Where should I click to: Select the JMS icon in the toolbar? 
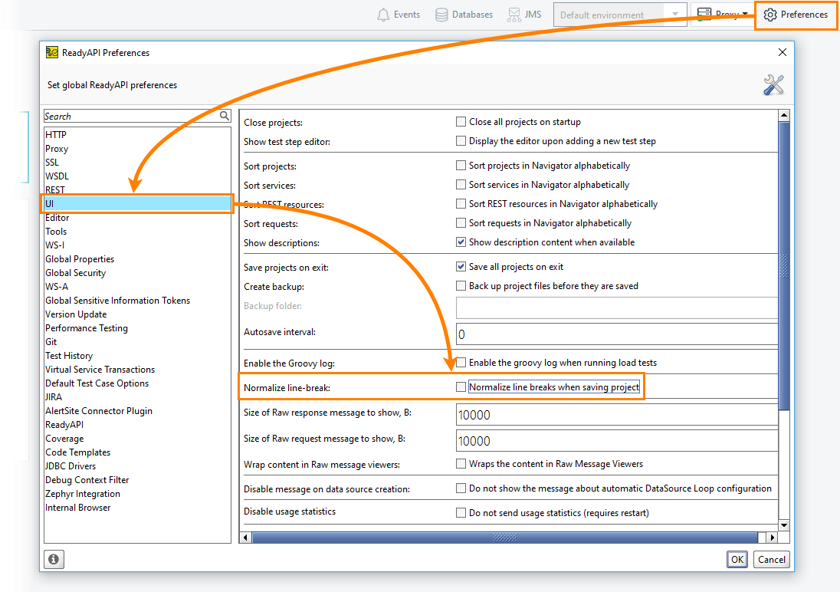[x=513, y=14]
